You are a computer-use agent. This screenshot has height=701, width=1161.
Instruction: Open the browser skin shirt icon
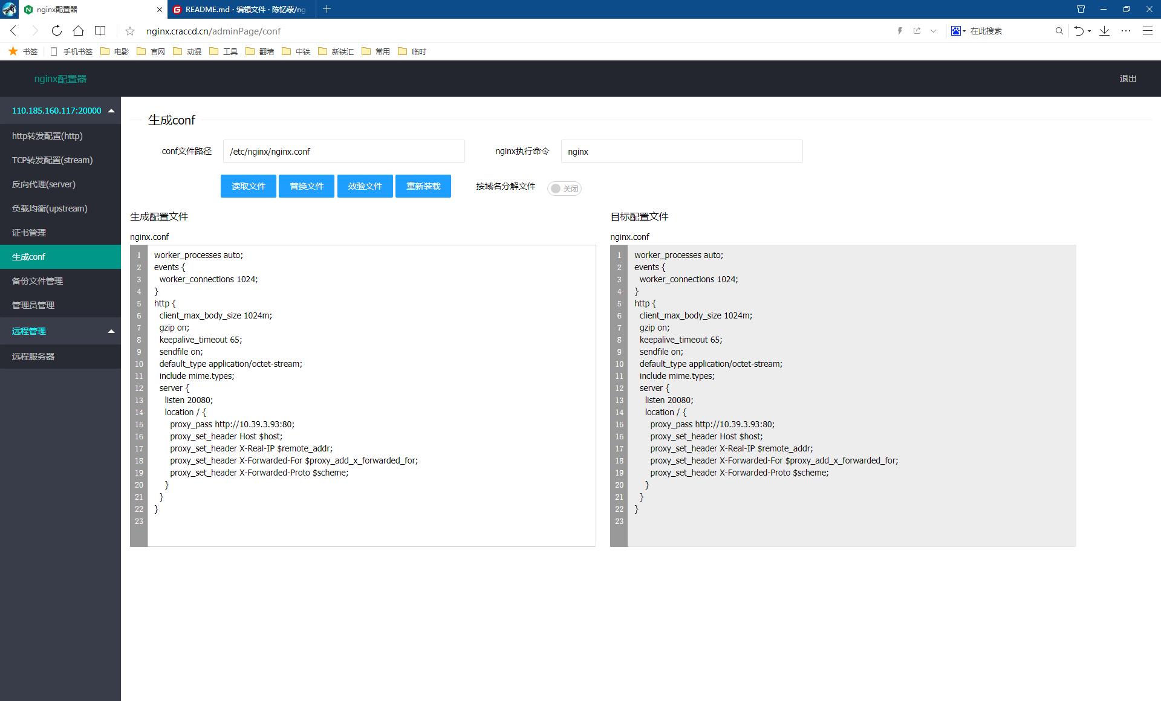pyautogui.click(x=1081, y=9)
